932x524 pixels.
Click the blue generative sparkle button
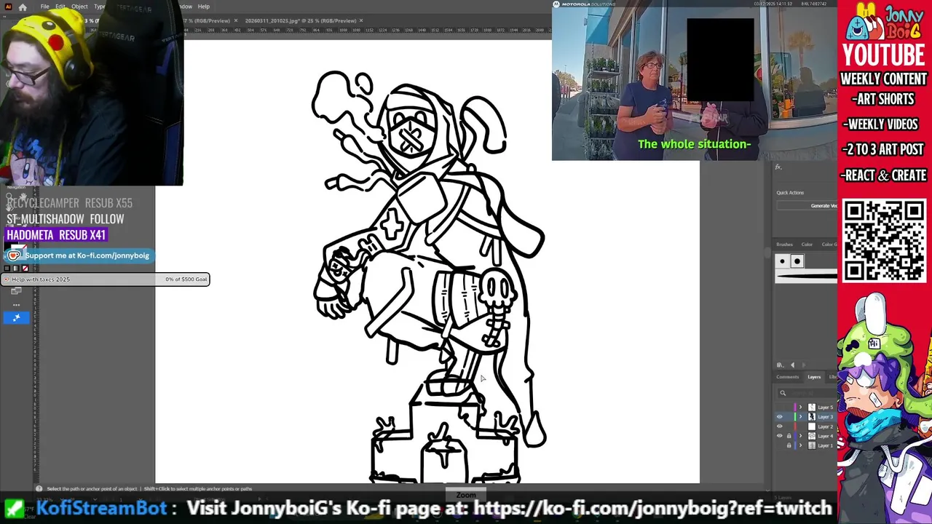[16, 317]
